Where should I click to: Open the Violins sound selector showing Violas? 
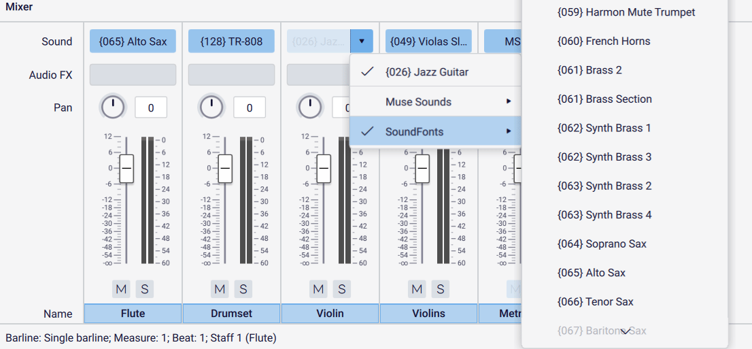click(429, 41)
